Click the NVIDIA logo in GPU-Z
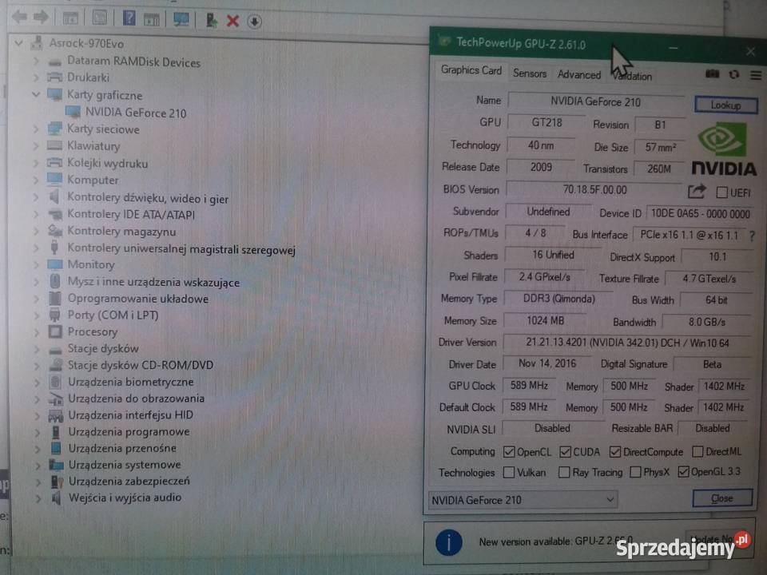767x575 pixels. [724, 149]
